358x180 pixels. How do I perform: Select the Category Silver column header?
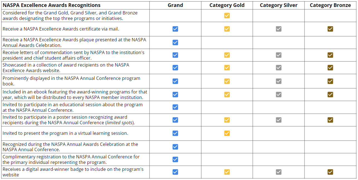[x=278, y=5]
